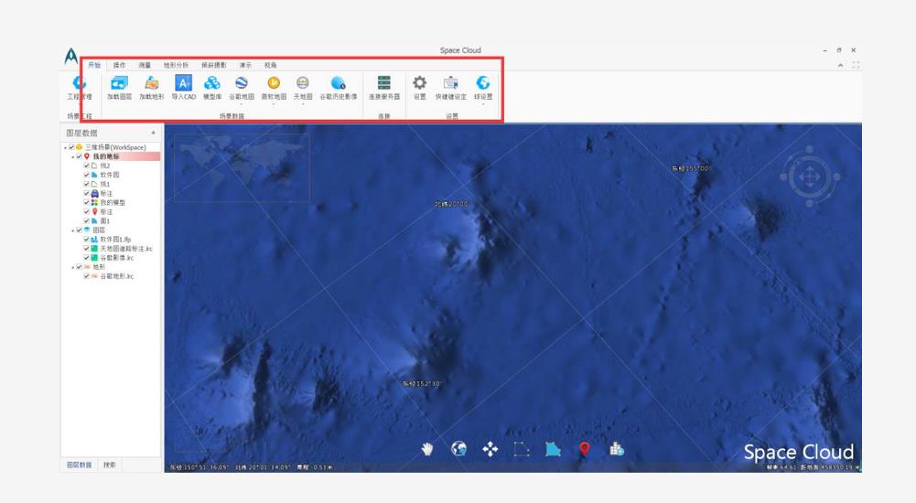The width and height of the screenshot is (916, 503).
Task: Toggle the 天地图道路标注.lrc layer checkbox
Action: (86, 249)
